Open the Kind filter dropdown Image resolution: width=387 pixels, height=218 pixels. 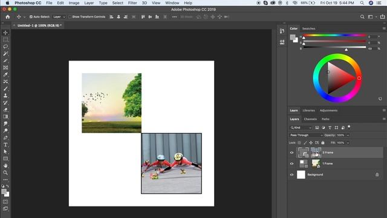click(x=301, y=128)
